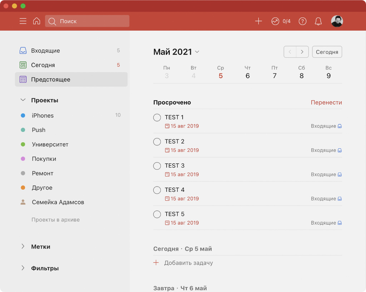Image resolution: width=366 pixels, height=292 pixels.
Task: Click the Предстоящее calendar grid icon
Action: pos(23,80)
